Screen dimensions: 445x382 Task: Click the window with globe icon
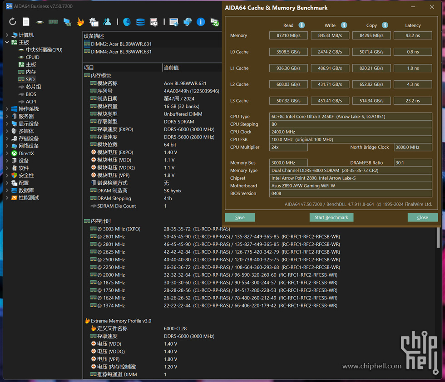pyautogui.click(x=173, y=22)
